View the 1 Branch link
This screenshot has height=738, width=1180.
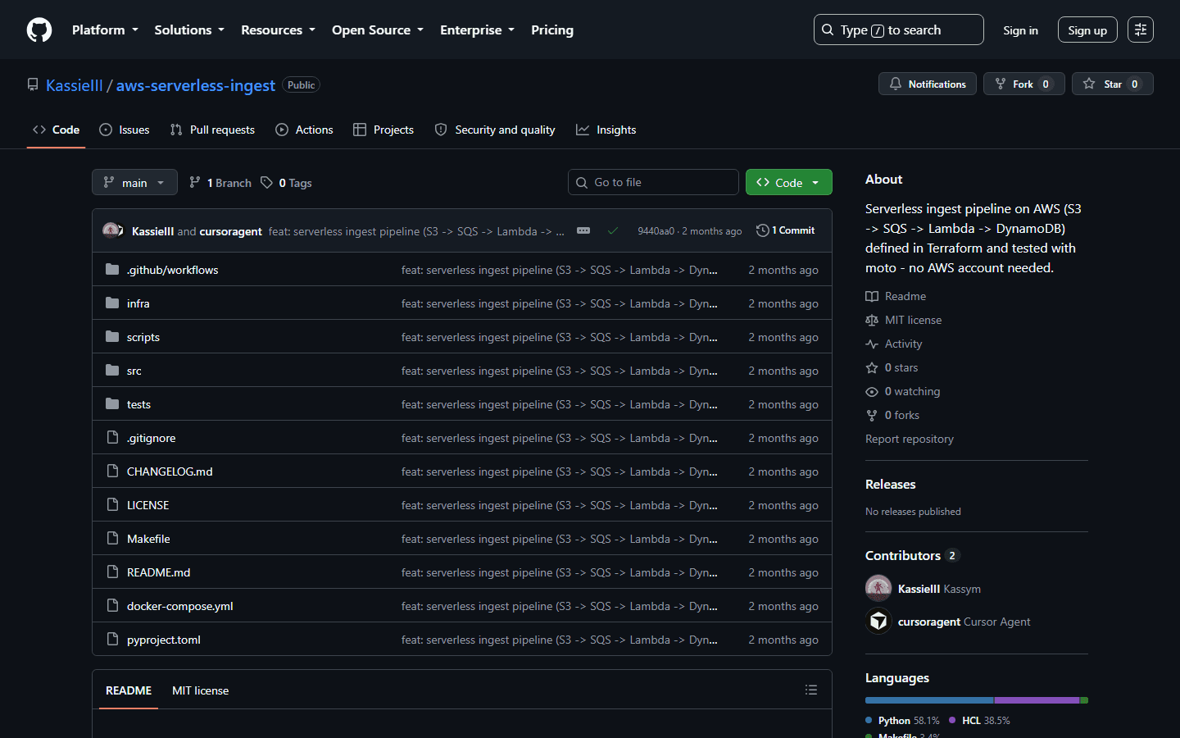[220, 183]
